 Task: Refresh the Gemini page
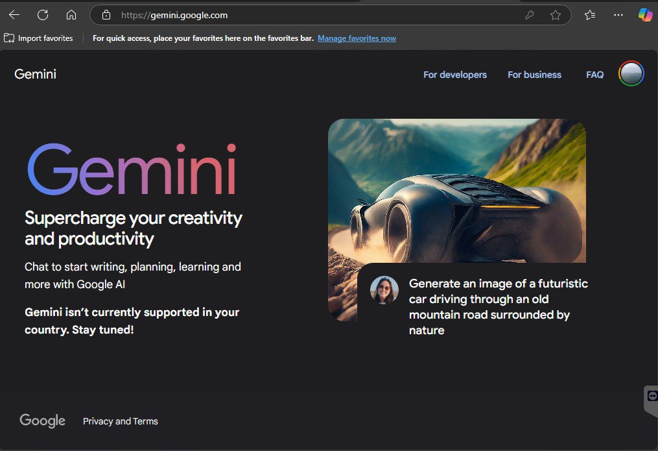[x=43, y=15]
